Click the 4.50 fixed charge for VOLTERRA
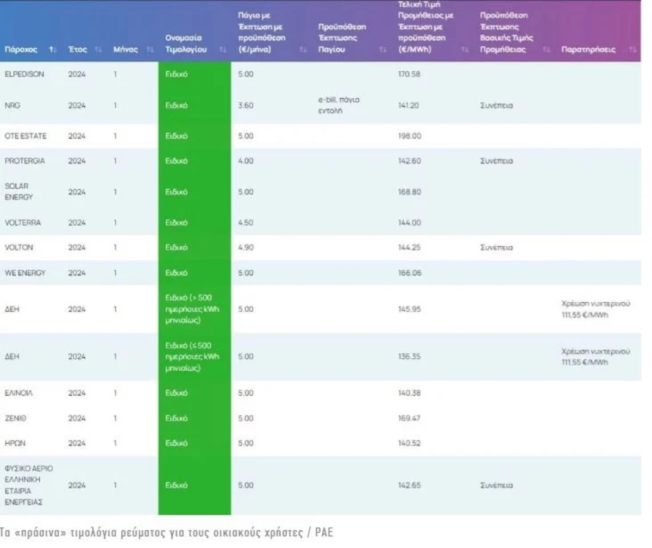 point(246,222)
